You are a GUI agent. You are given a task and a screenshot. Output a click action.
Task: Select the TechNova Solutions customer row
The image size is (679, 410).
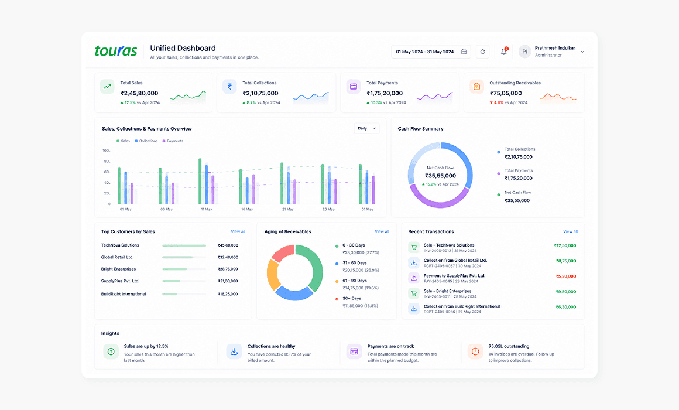170,245
